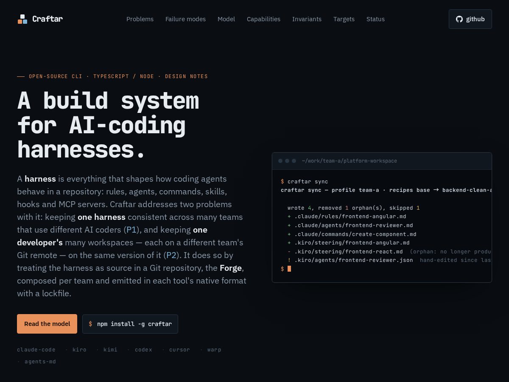
Task: Click the 'craftar sync' command line
Action: tap(305, 181)
